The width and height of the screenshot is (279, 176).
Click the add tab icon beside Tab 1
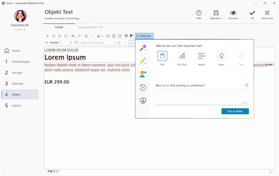[58, 171]
